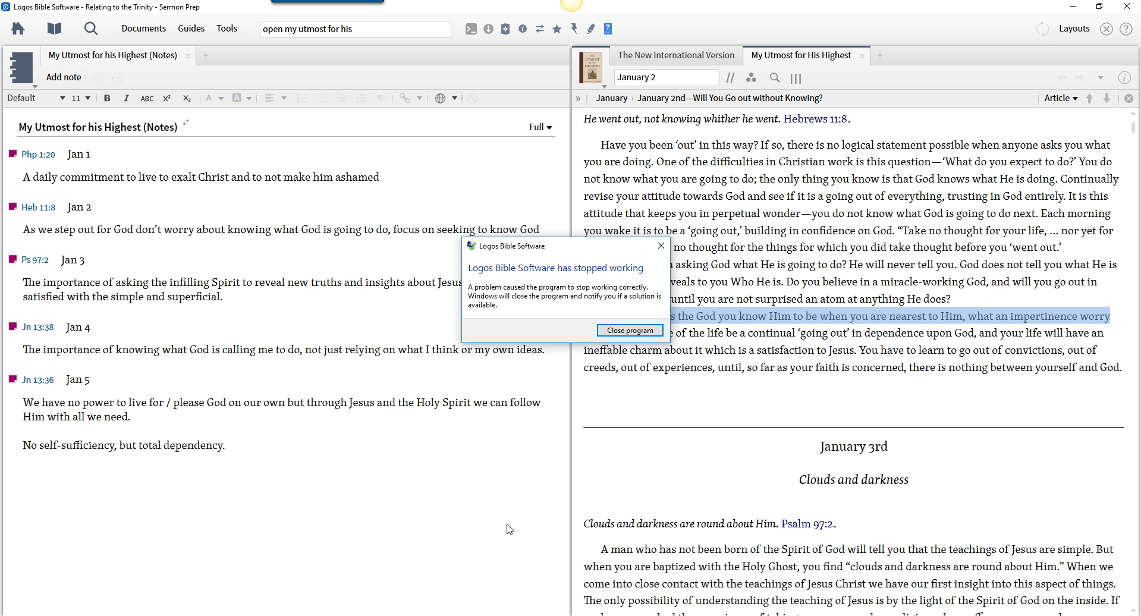Select the My Utmost for his Highest (Notes) tab
The image size is (1141, 616).
[x=113, y=55]
